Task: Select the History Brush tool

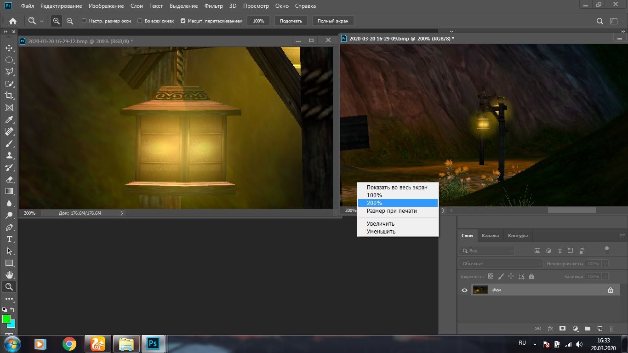Action: (x=9, y=167)
